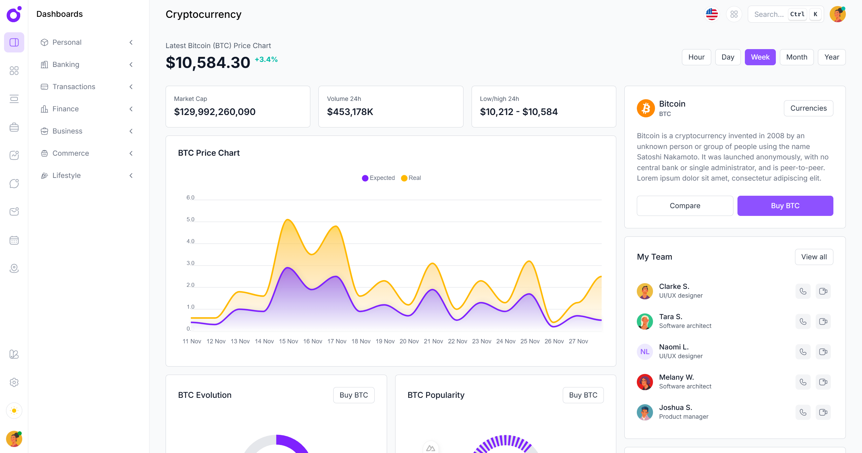Open View all in My Team
The image size is (862, 453).
(x=814, y=257)
